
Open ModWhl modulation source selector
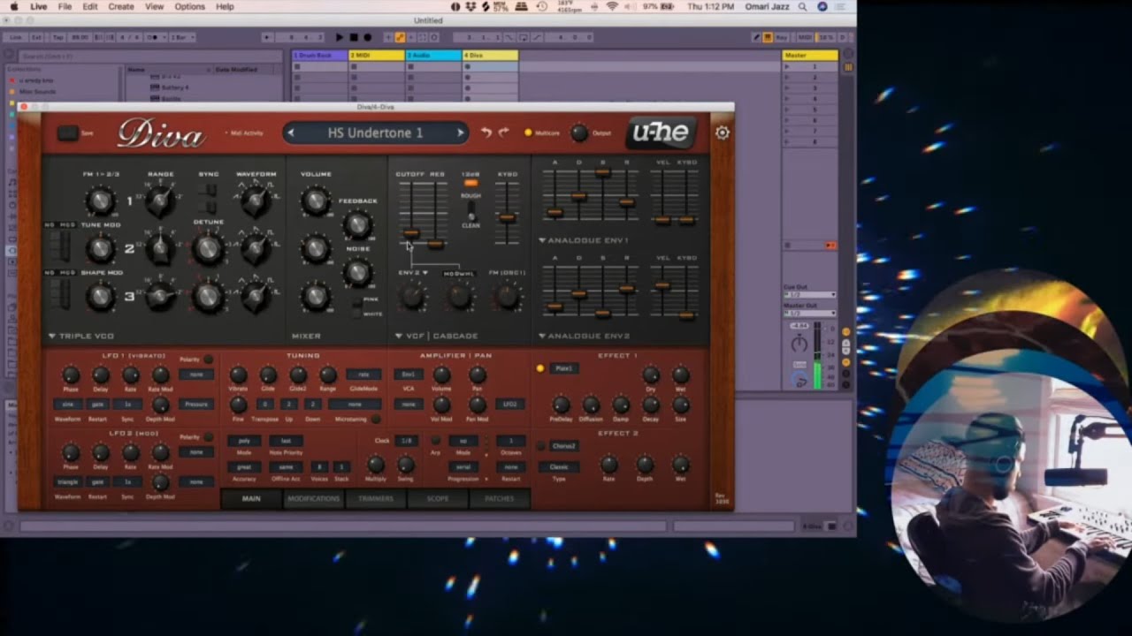pos(459,274)
